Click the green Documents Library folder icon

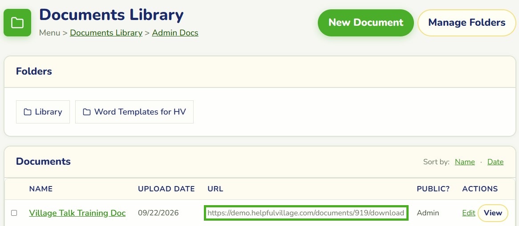pyautogui.click(x=17, y=23)
